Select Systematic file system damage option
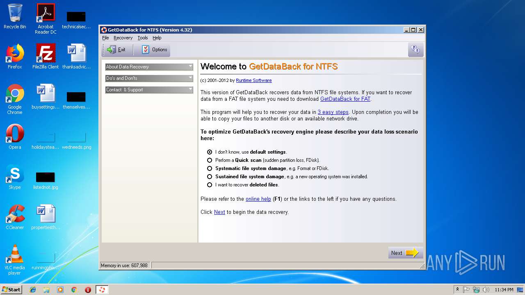525x295 pixels. pos(210,168)
